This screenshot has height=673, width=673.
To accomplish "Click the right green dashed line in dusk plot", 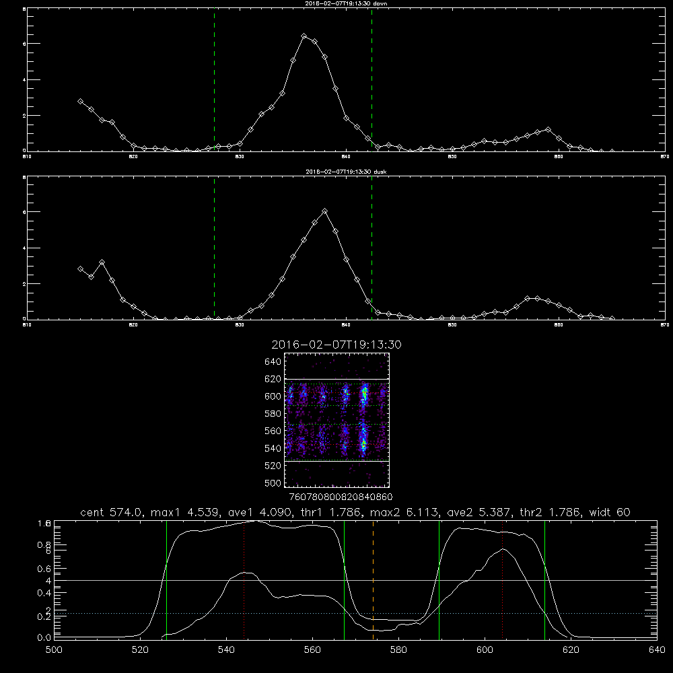I will point(371,248).
